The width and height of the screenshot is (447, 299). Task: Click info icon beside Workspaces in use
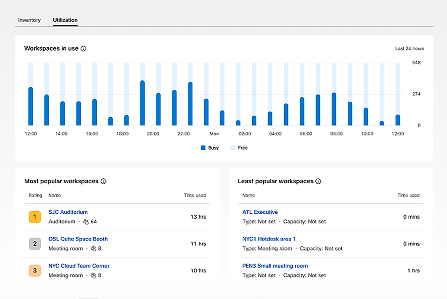tap(83, 49)
